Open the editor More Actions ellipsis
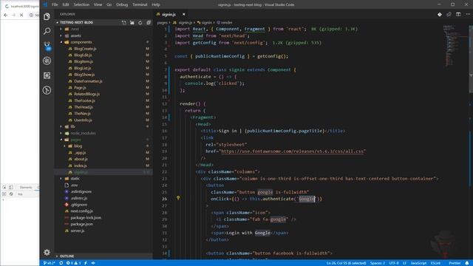The image size is (473, 266). (x=468, y=15)
